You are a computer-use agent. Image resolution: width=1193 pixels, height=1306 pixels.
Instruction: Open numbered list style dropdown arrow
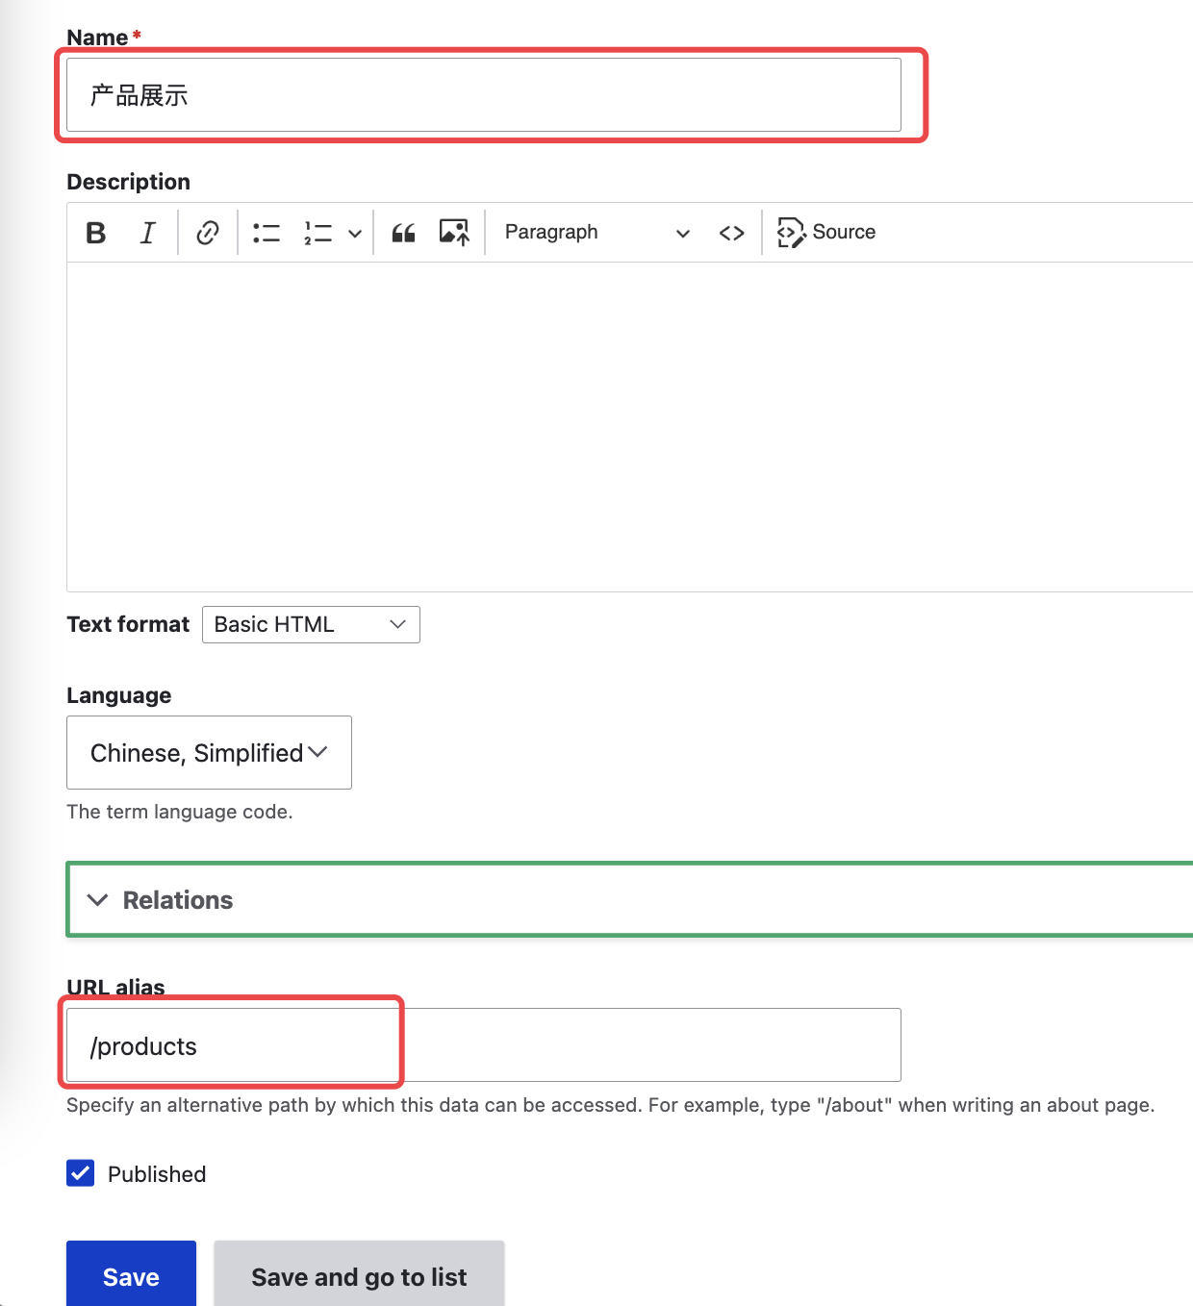point(355,234)
